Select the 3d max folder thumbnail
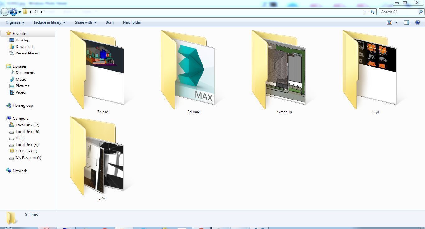Image resolution: width=425 pixels, height=229 pixels. coord(188,70)
